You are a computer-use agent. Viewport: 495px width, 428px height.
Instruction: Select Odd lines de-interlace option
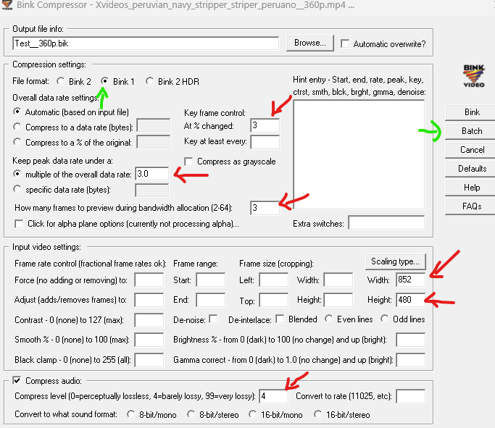(385, 319)
